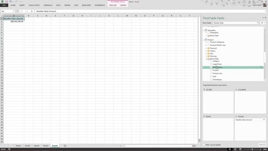Screen dimensions: 268x151
Task: Click the Select All corner of the worksheet
Action: pyautogui.click(x=2, y=16)
